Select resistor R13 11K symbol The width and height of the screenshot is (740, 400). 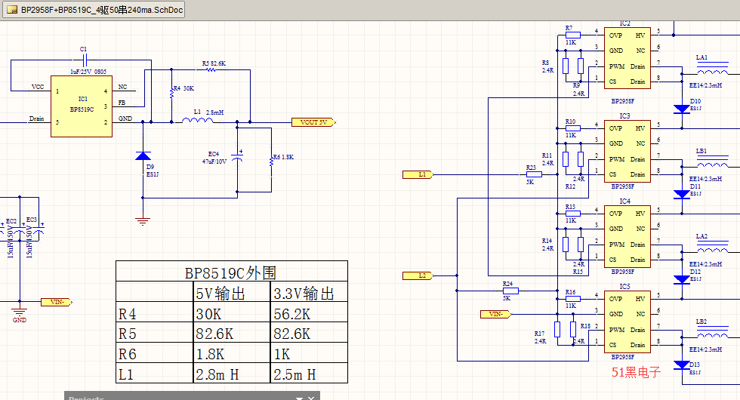click(x=573, y=213)
